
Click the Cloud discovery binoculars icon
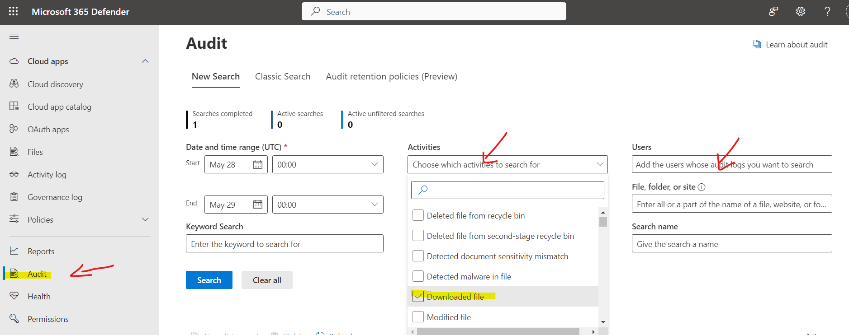[x=14, y=84]
